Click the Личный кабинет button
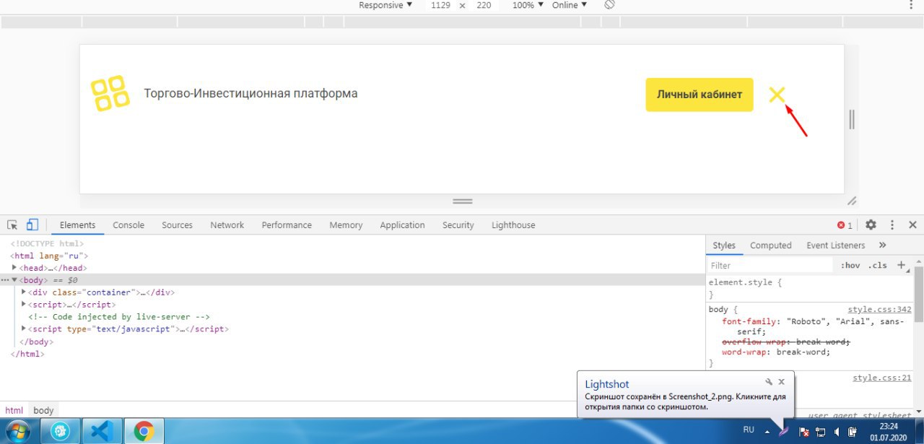924x444 pixels. (x=699, y=95)
